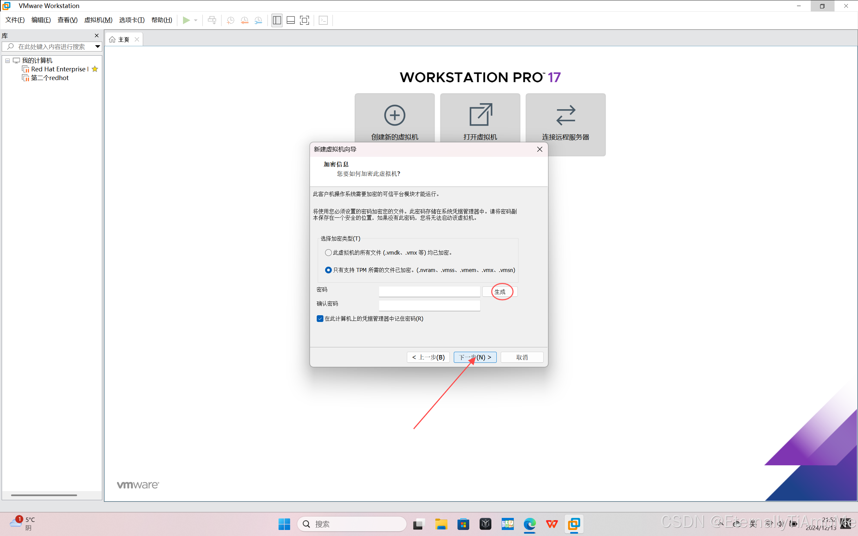
Task: Expand the library search filter dropdown
Action: pyautogui.click(x=98, y=47)
